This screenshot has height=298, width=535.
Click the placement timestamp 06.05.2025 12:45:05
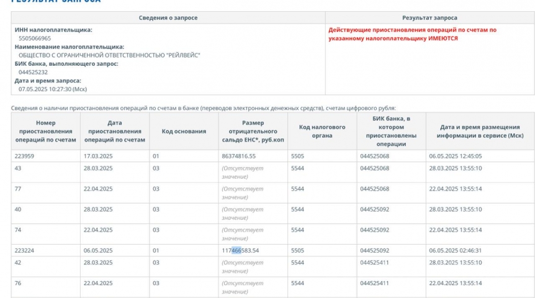455,156
